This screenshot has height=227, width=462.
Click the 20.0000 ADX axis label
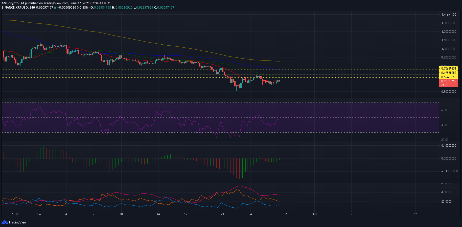446,202
